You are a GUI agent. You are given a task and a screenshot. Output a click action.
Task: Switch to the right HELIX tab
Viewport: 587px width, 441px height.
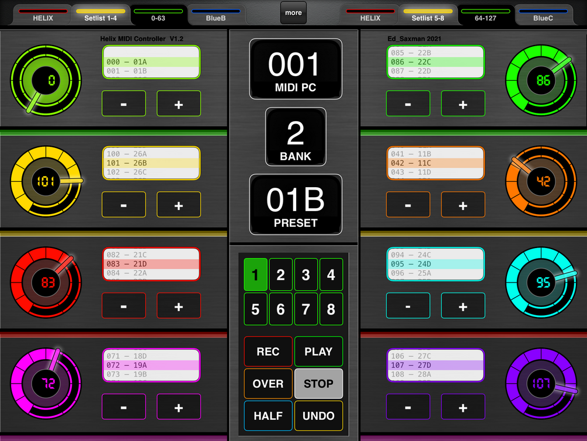click(x=370, y=15)
